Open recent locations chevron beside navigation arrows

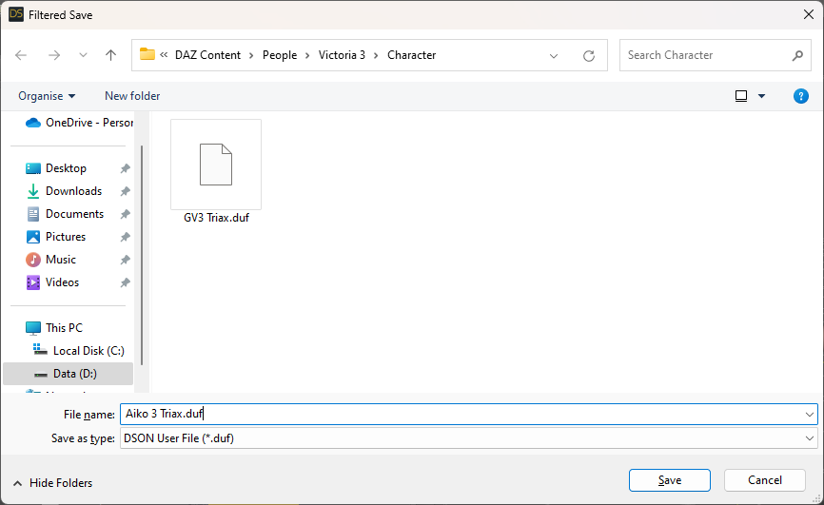tap(83, 55)
